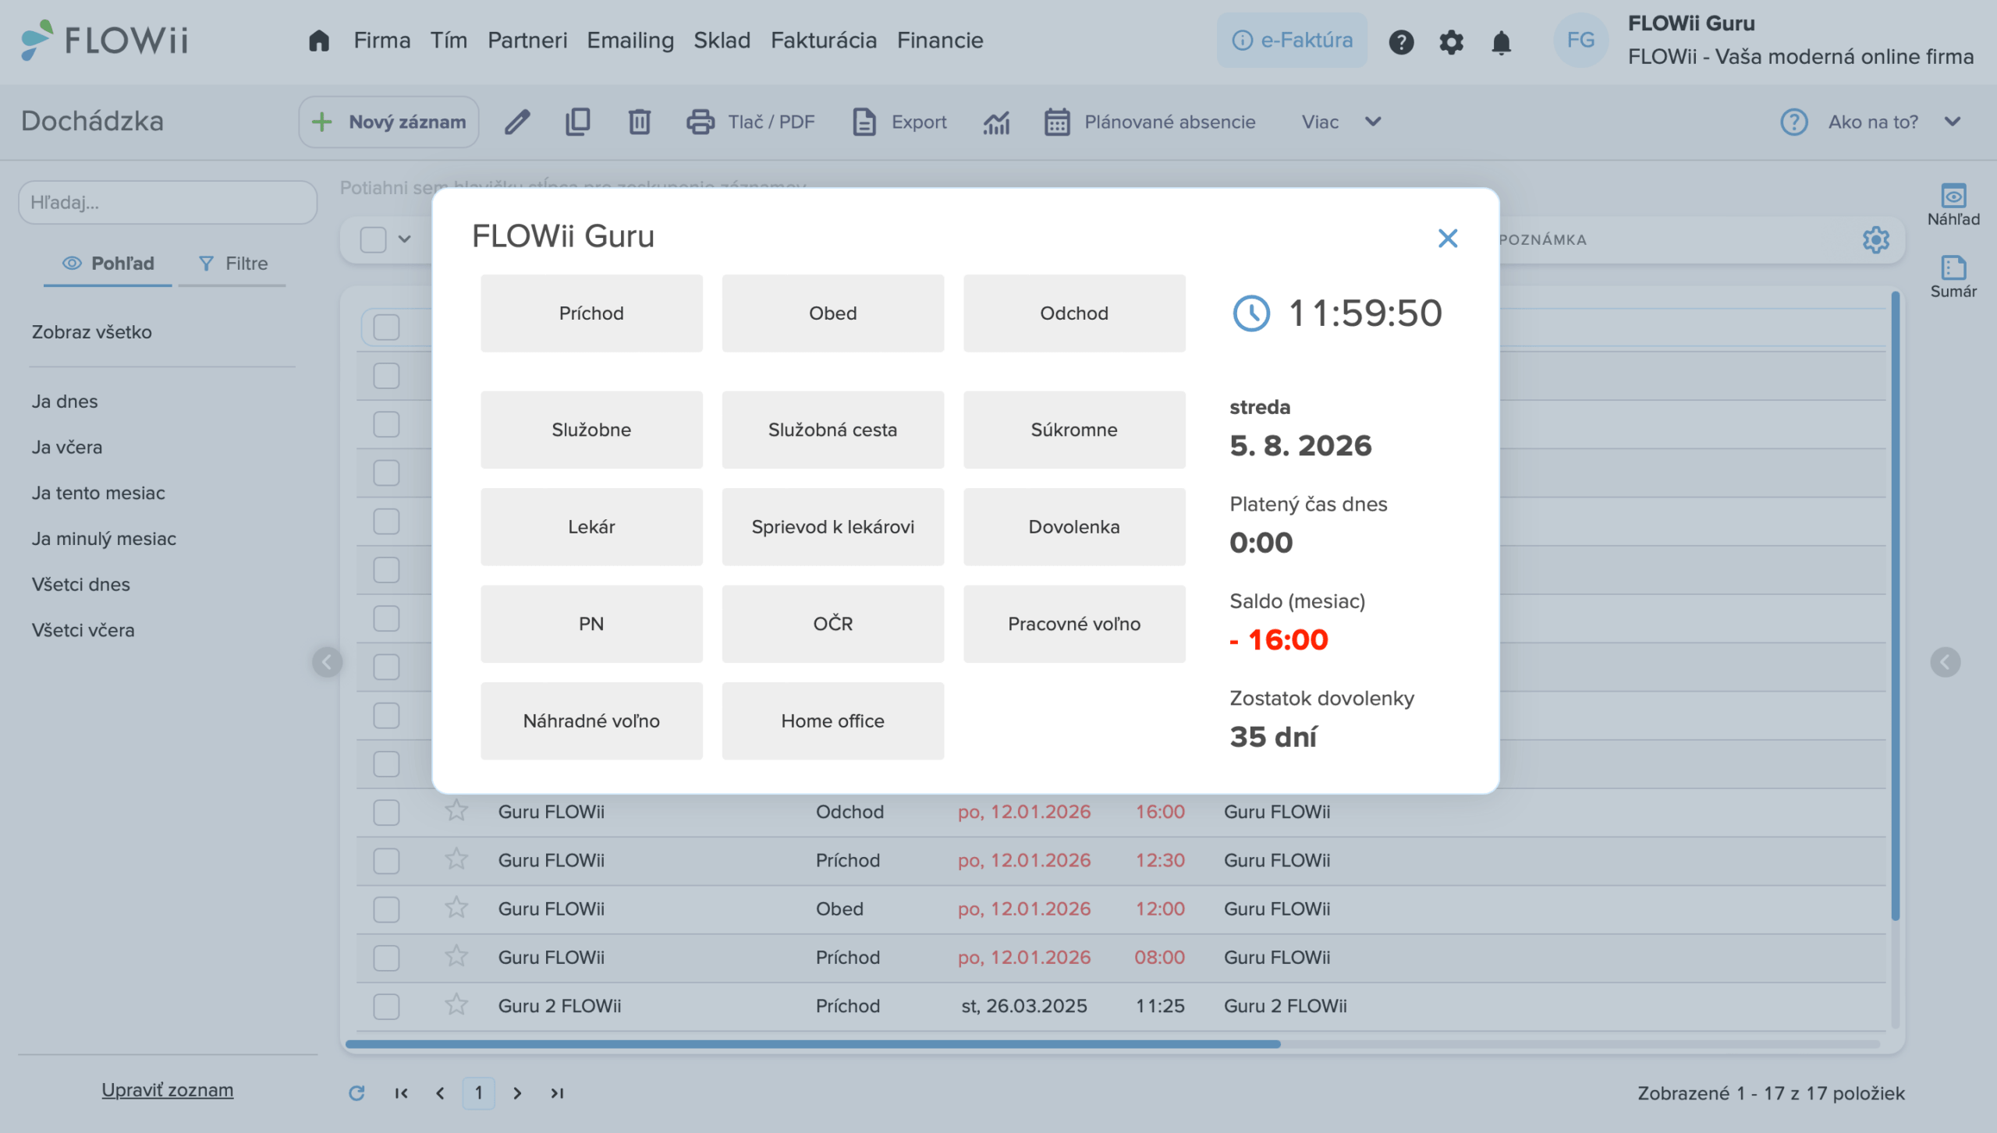Click the edit pencil icon
Viewport: 1997px width, 1133px height.
pos(517,122)
